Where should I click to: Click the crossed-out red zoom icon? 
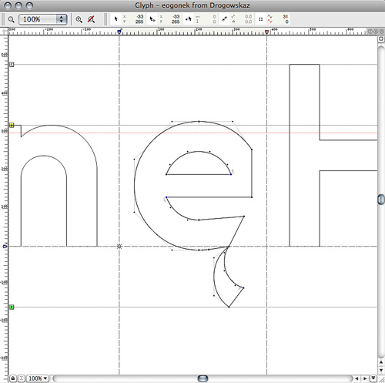pyautogui.click(x=91, y=19)
